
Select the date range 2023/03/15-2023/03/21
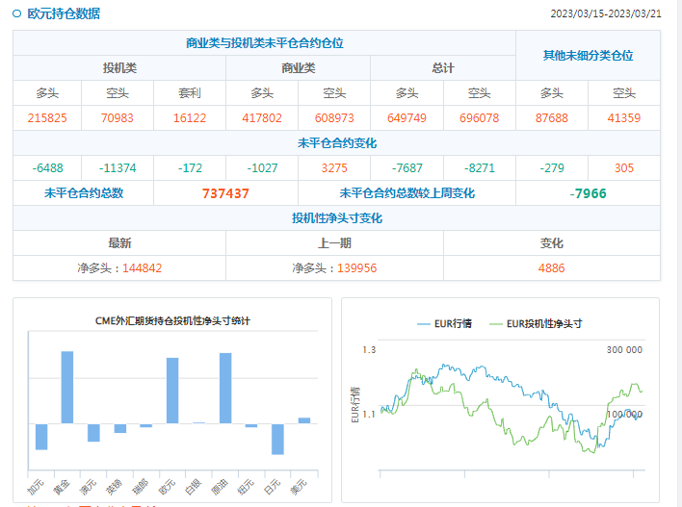click(x=605, y=14)
